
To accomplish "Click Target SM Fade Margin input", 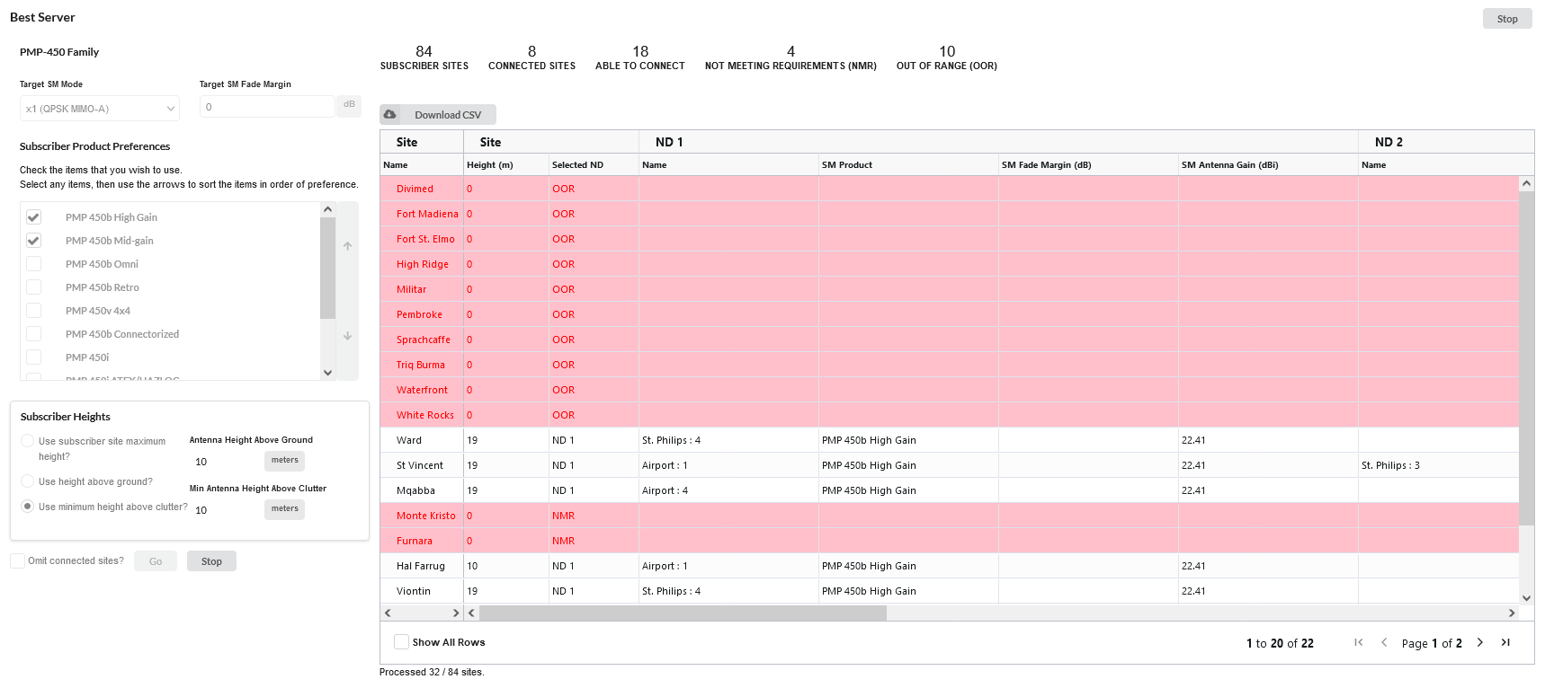I will point(267,107).
